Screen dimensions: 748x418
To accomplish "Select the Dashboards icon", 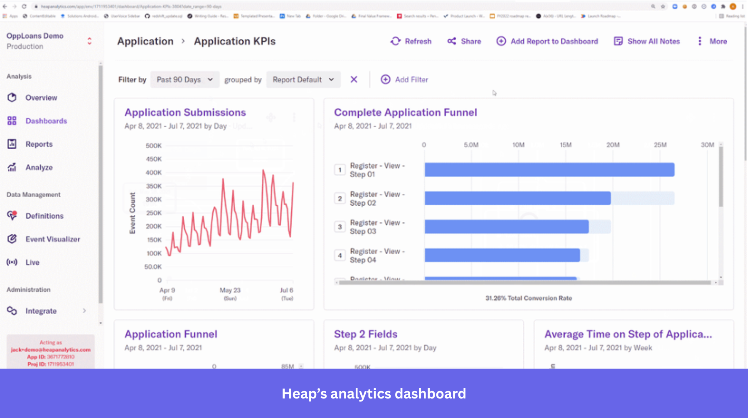I will [12, 120].
